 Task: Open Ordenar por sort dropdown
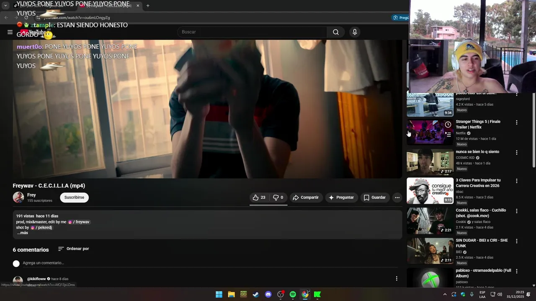click(x=73, y=249)
